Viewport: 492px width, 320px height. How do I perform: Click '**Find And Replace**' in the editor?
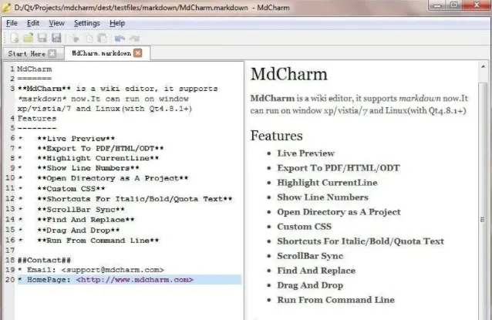tap(86, 220)
